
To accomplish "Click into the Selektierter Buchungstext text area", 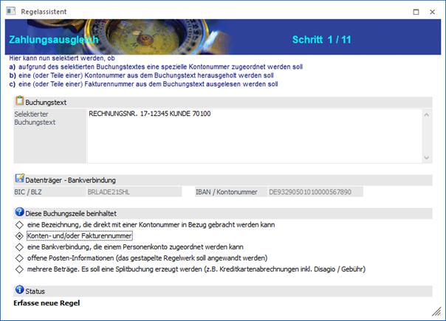I will 251,137.
